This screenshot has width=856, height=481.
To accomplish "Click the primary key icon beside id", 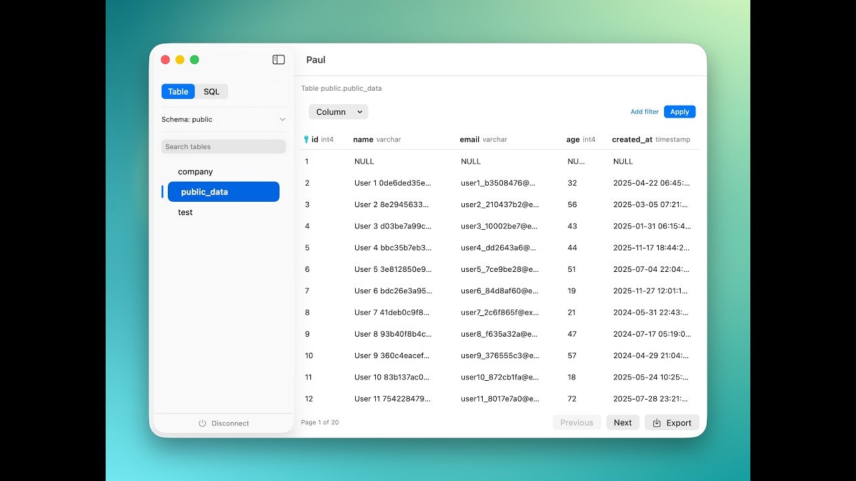I will (306, 140).
